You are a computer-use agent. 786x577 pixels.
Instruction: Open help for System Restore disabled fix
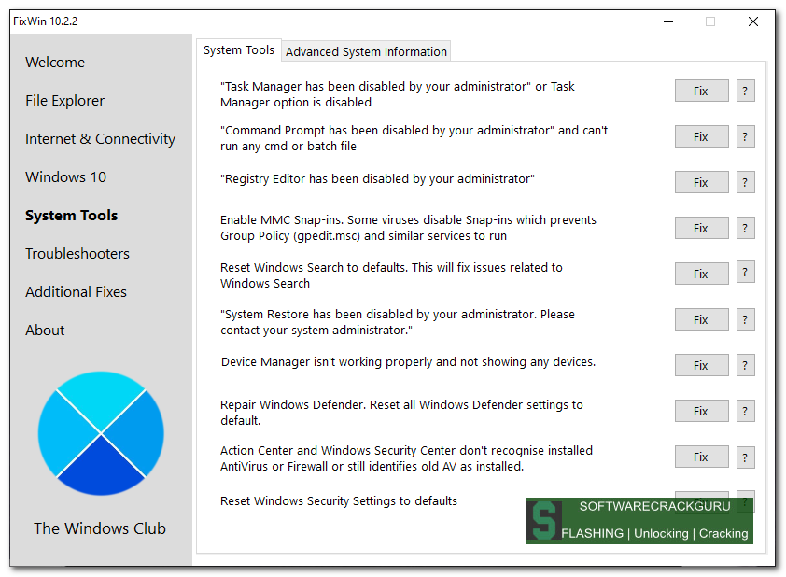pos(745,319)
